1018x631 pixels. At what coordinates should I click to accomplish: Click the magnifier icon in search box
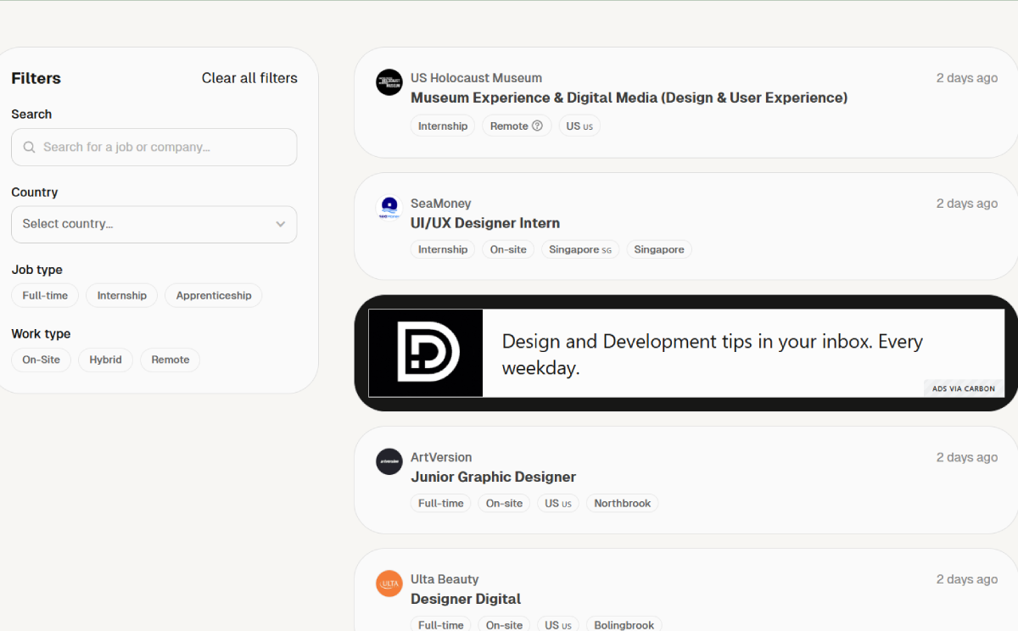pyautogui.click(x=29, y=147)
